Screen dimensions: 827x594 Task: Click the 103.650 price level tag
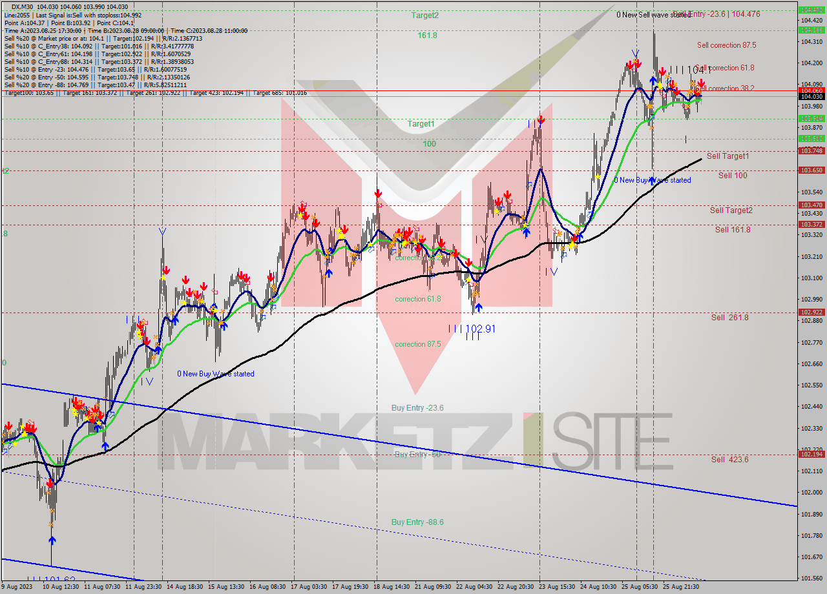coord(811,170)
